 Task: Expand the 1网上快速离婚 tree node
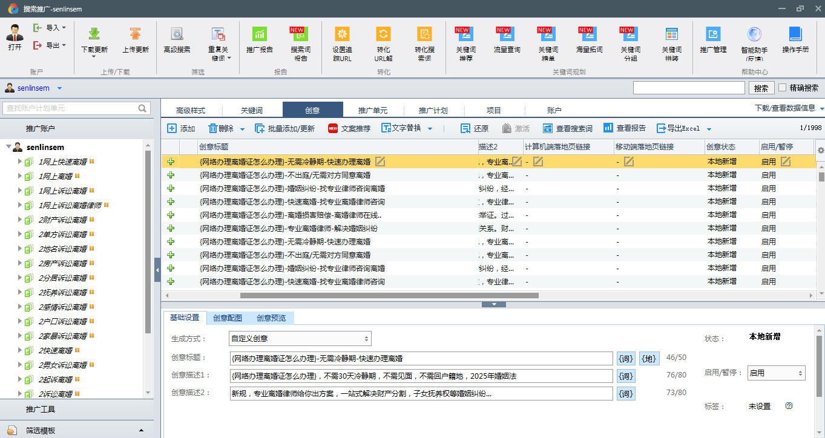20,162
